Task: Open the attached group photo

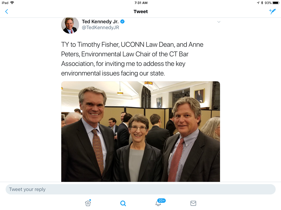Action: point(140,132)
